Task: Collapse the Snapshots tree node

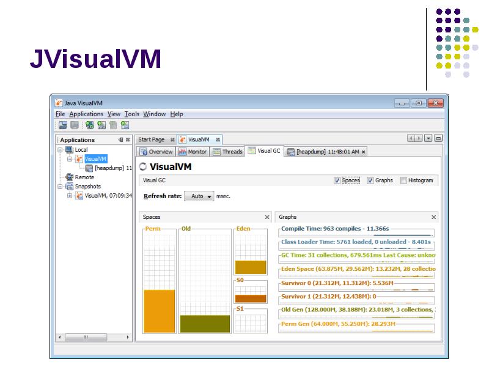Action: click(60, 187)
